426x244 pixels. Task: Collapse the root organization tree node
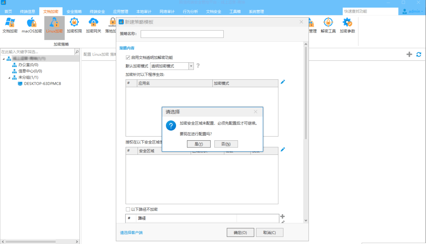point(4,59)
